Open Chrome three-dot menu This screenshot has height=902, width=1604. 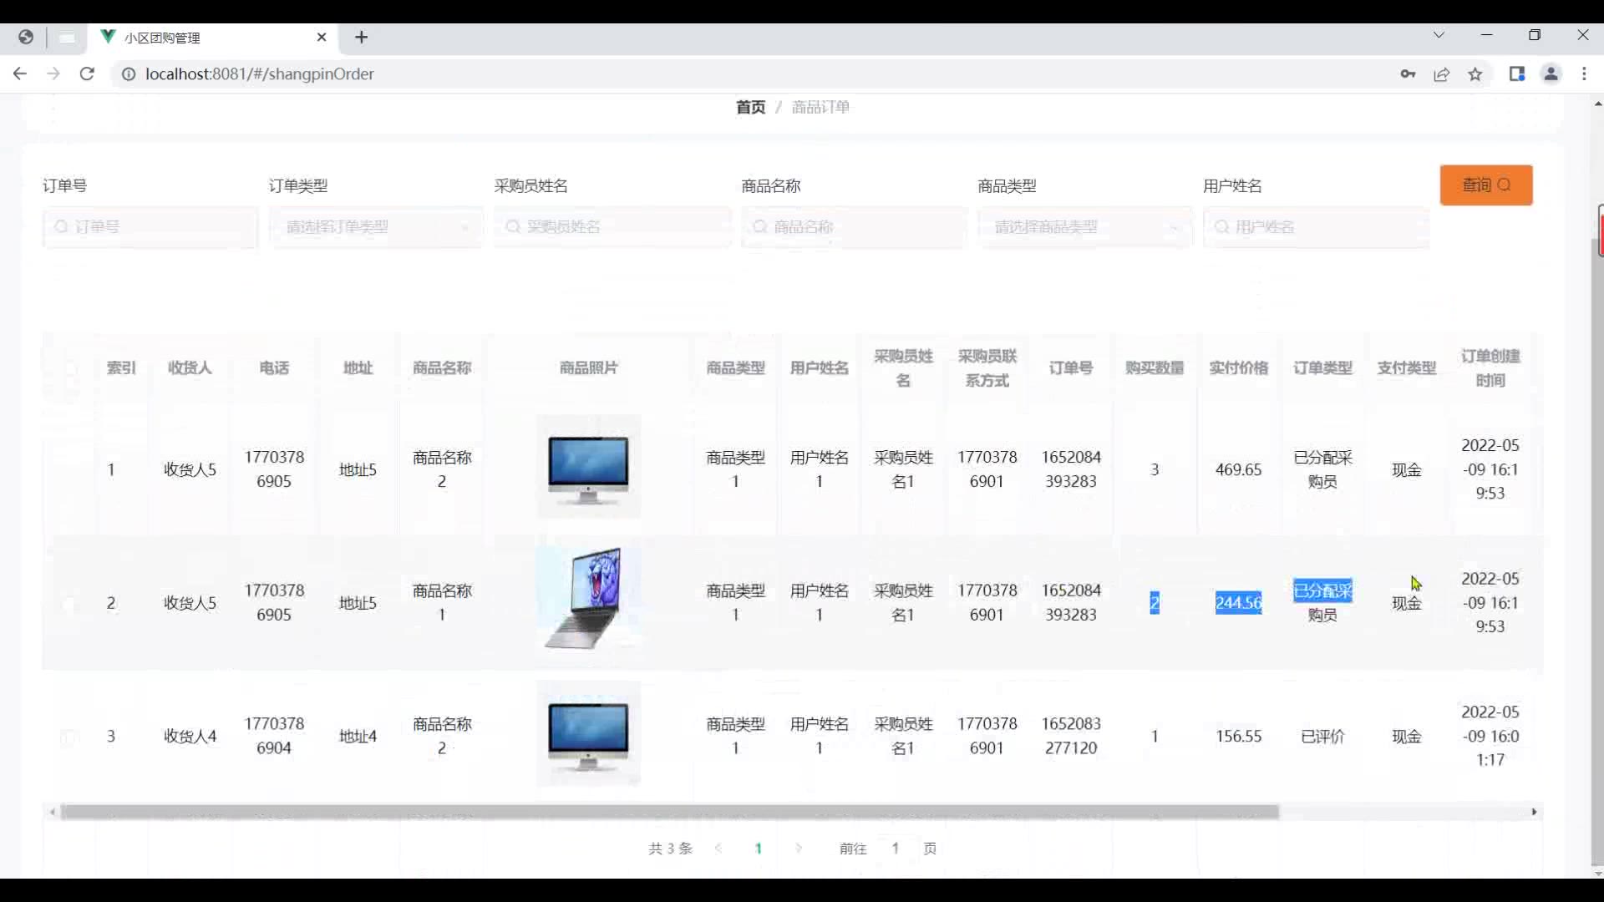(x=1584, y=73)
